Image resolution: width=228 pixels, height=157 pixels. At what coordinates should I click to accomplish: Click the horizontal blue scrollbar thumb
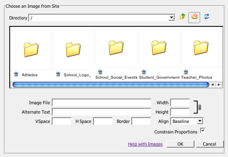click(111, 85)
